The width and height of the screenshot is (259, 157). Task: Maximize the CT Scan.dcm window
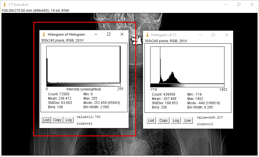coord(239,4)
